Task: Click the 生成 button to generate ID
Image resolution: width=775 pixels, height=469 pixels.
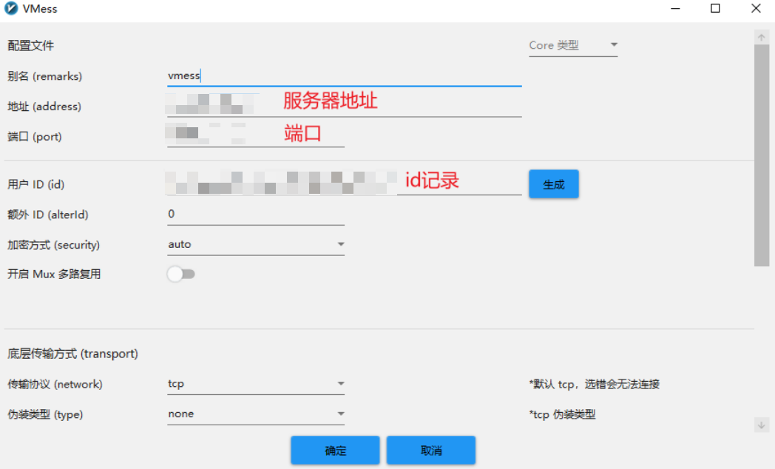Action: (x=553, y=184)
